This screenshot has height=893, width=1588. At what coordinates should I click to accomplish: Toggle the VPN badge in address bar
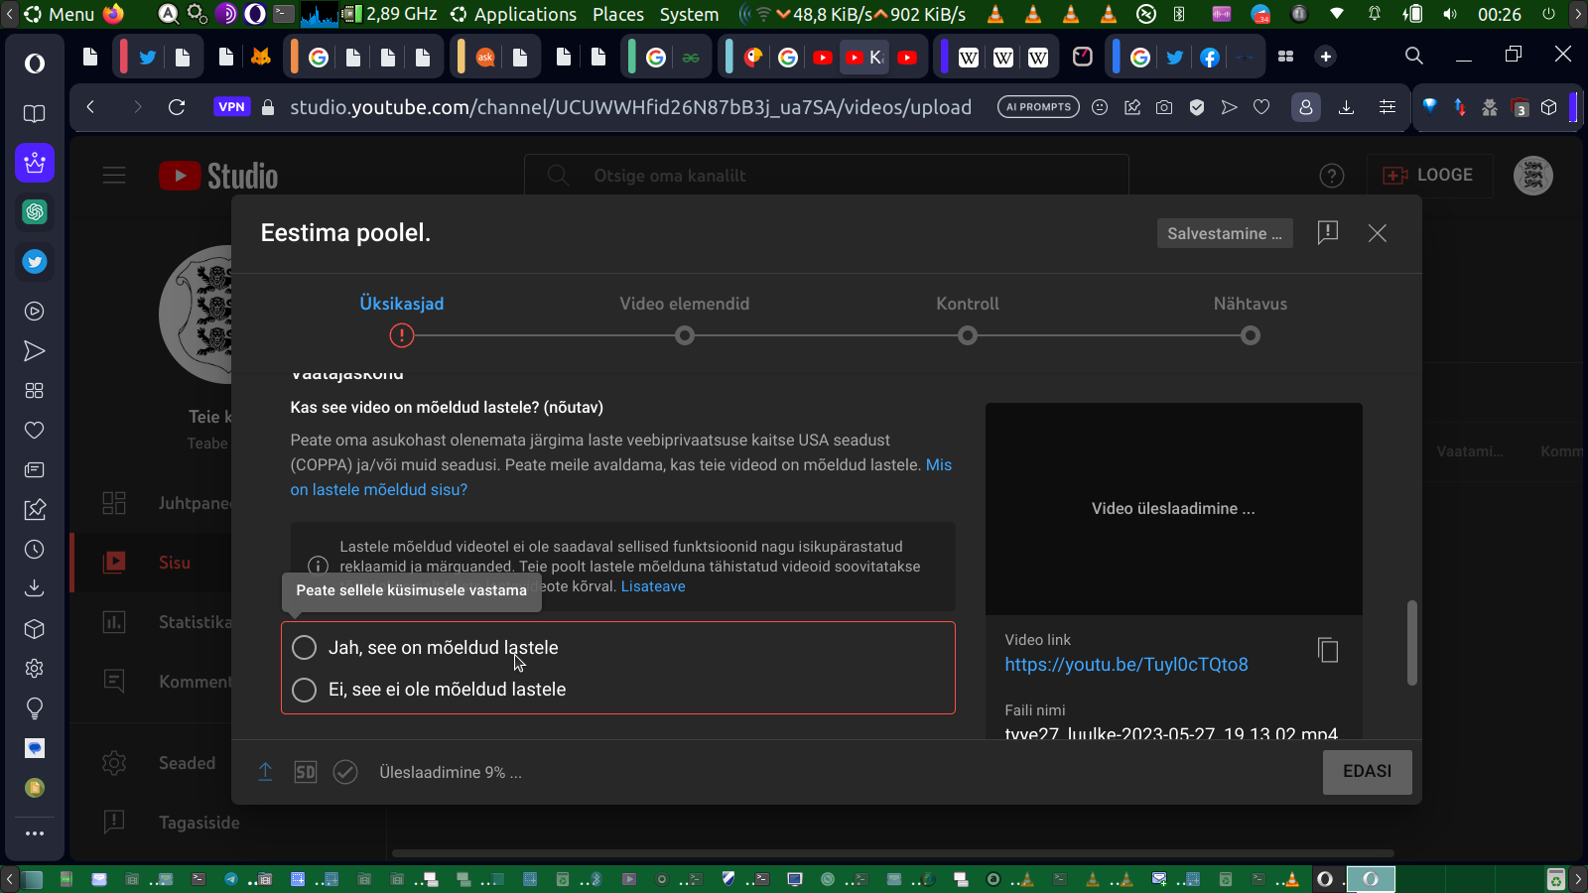[231, 107]
